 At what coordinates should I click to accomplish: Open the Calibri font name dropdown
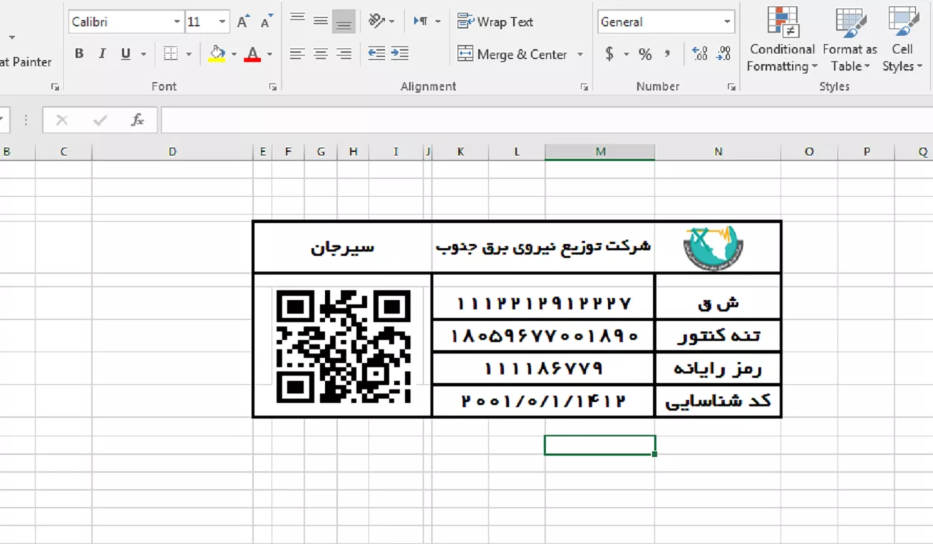pyautogui.click(x=177, y=22)
